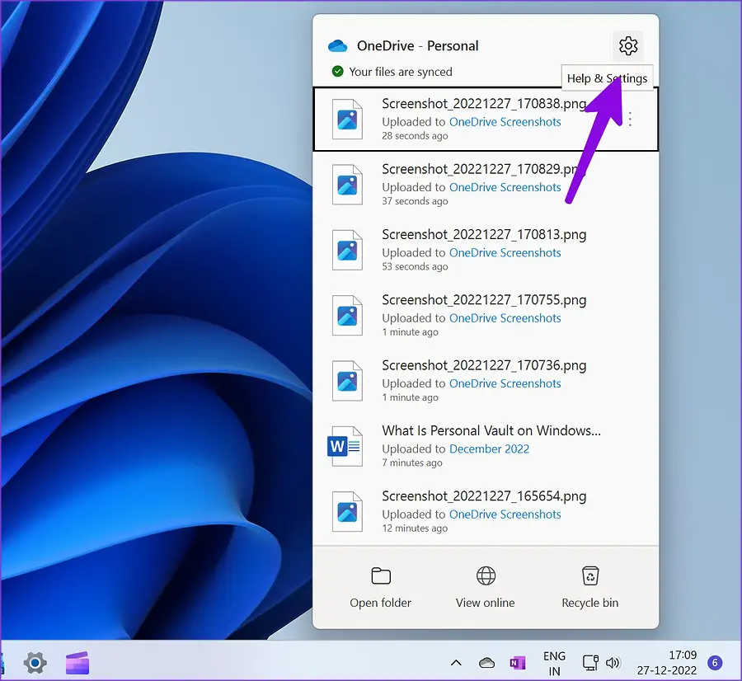This screenshot has height=681, width=742.
Task: Open the Clipchamp app in taskbar
Action: 77,662
